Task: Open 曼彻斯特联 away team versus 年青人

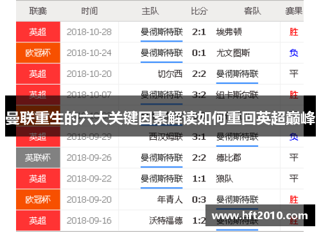Action: [237, 200]
